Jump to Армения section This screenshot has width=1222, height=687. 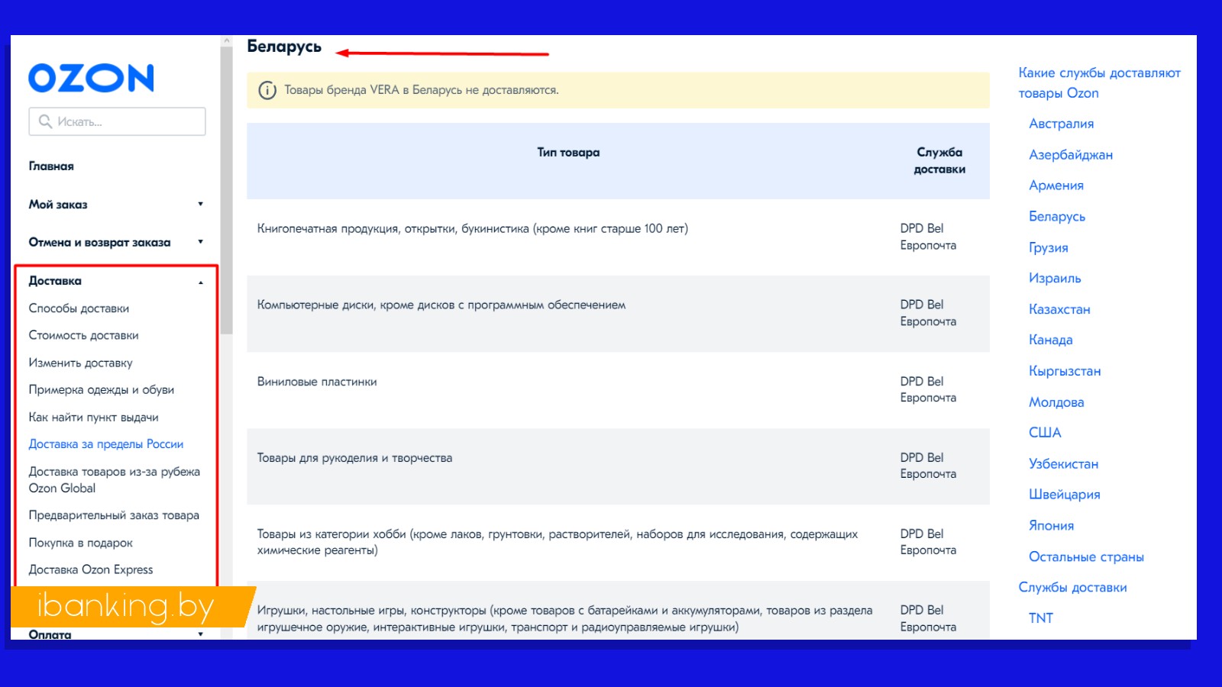(1056, 185)
